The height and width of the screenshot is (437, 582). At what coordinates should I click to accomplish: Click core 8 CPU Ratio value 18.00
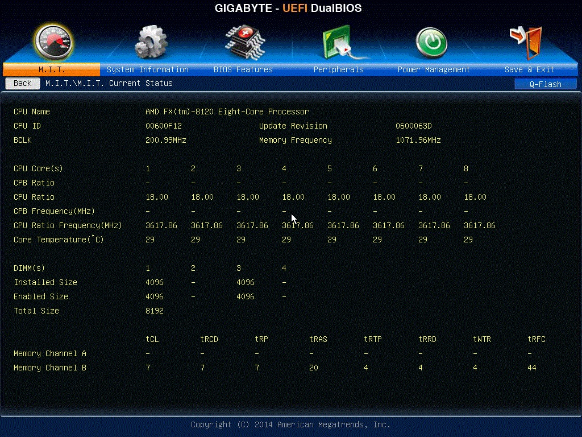point(475,197)
